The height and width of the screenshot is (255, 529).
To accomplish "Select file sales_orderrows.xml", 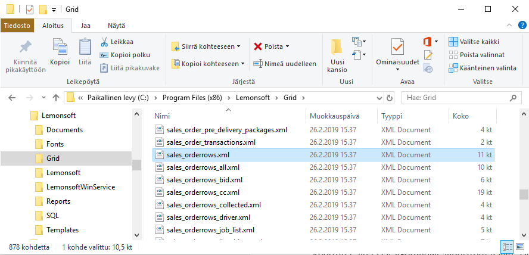I will [x=323, y=155].
